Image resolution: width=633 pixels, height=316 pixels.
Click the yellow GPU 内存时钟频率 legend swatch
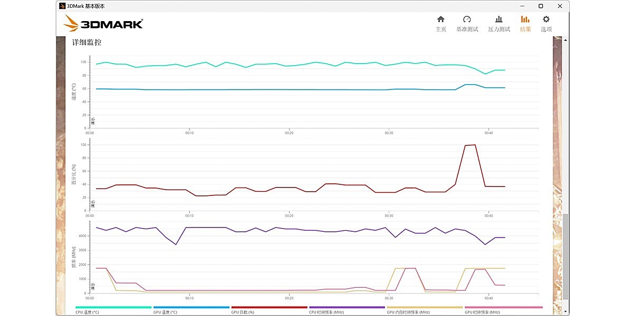pyautogui.click(x=425, y=307)
